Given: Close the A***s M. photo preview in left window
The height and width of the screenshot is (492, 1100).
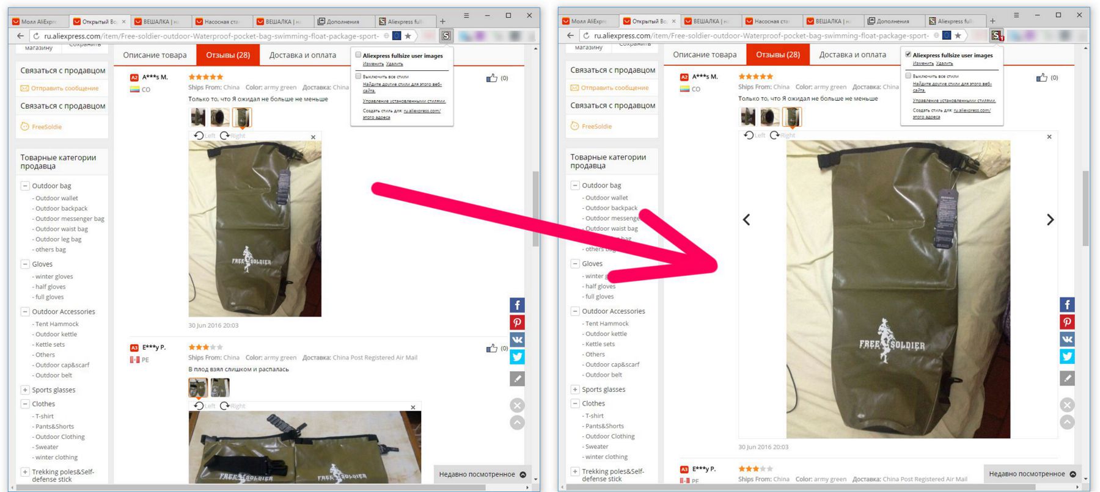Looking at the screenshot, I should (x=313, y=137).
